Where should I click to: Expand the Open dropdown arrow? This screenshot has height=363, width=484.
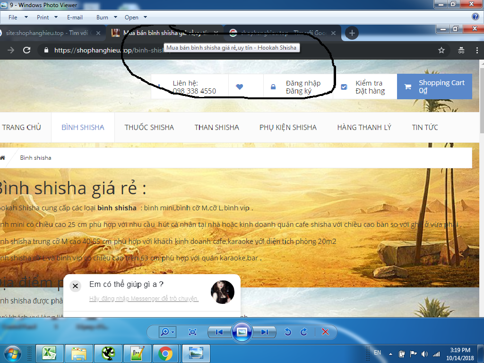tap(146, 17)
